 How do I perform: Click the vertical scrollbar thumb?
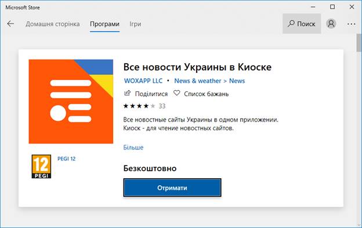(359, 43)
